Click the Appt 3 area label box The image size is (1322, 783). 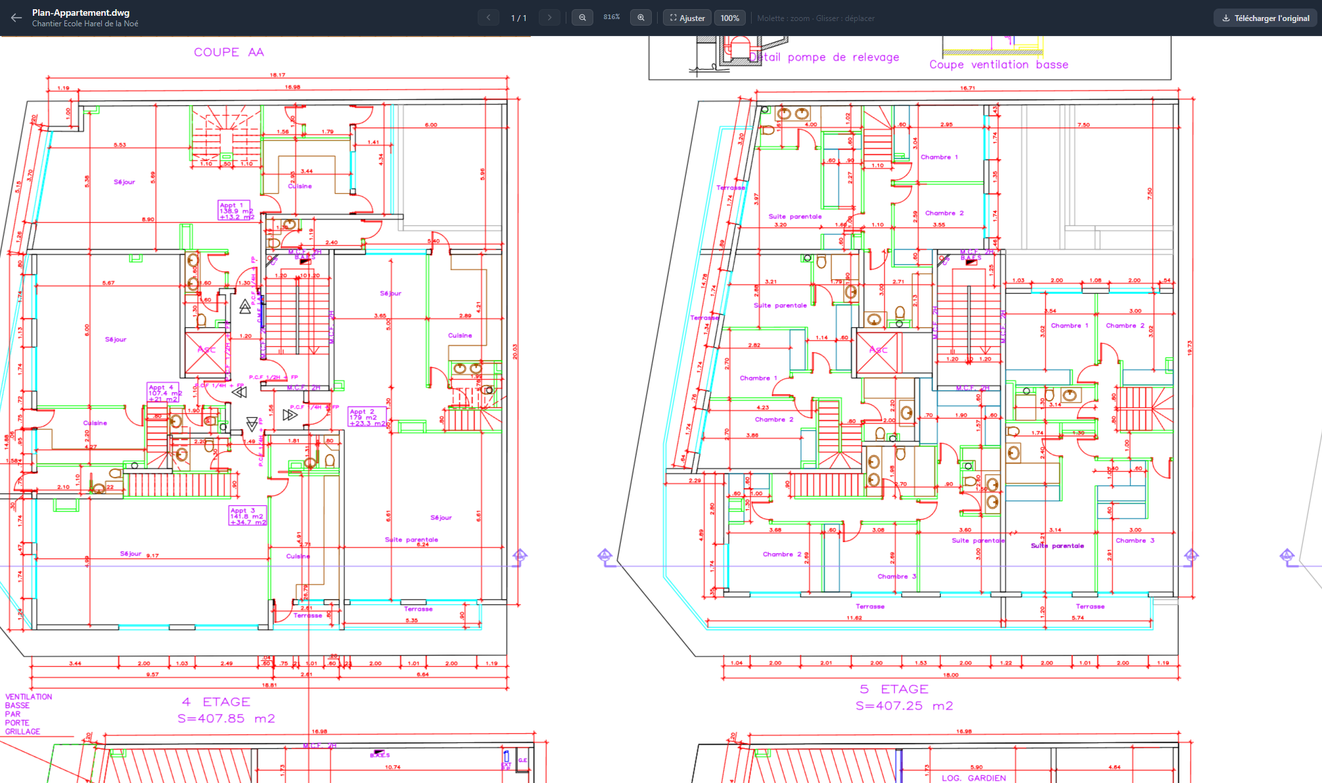tap(248, 516)
